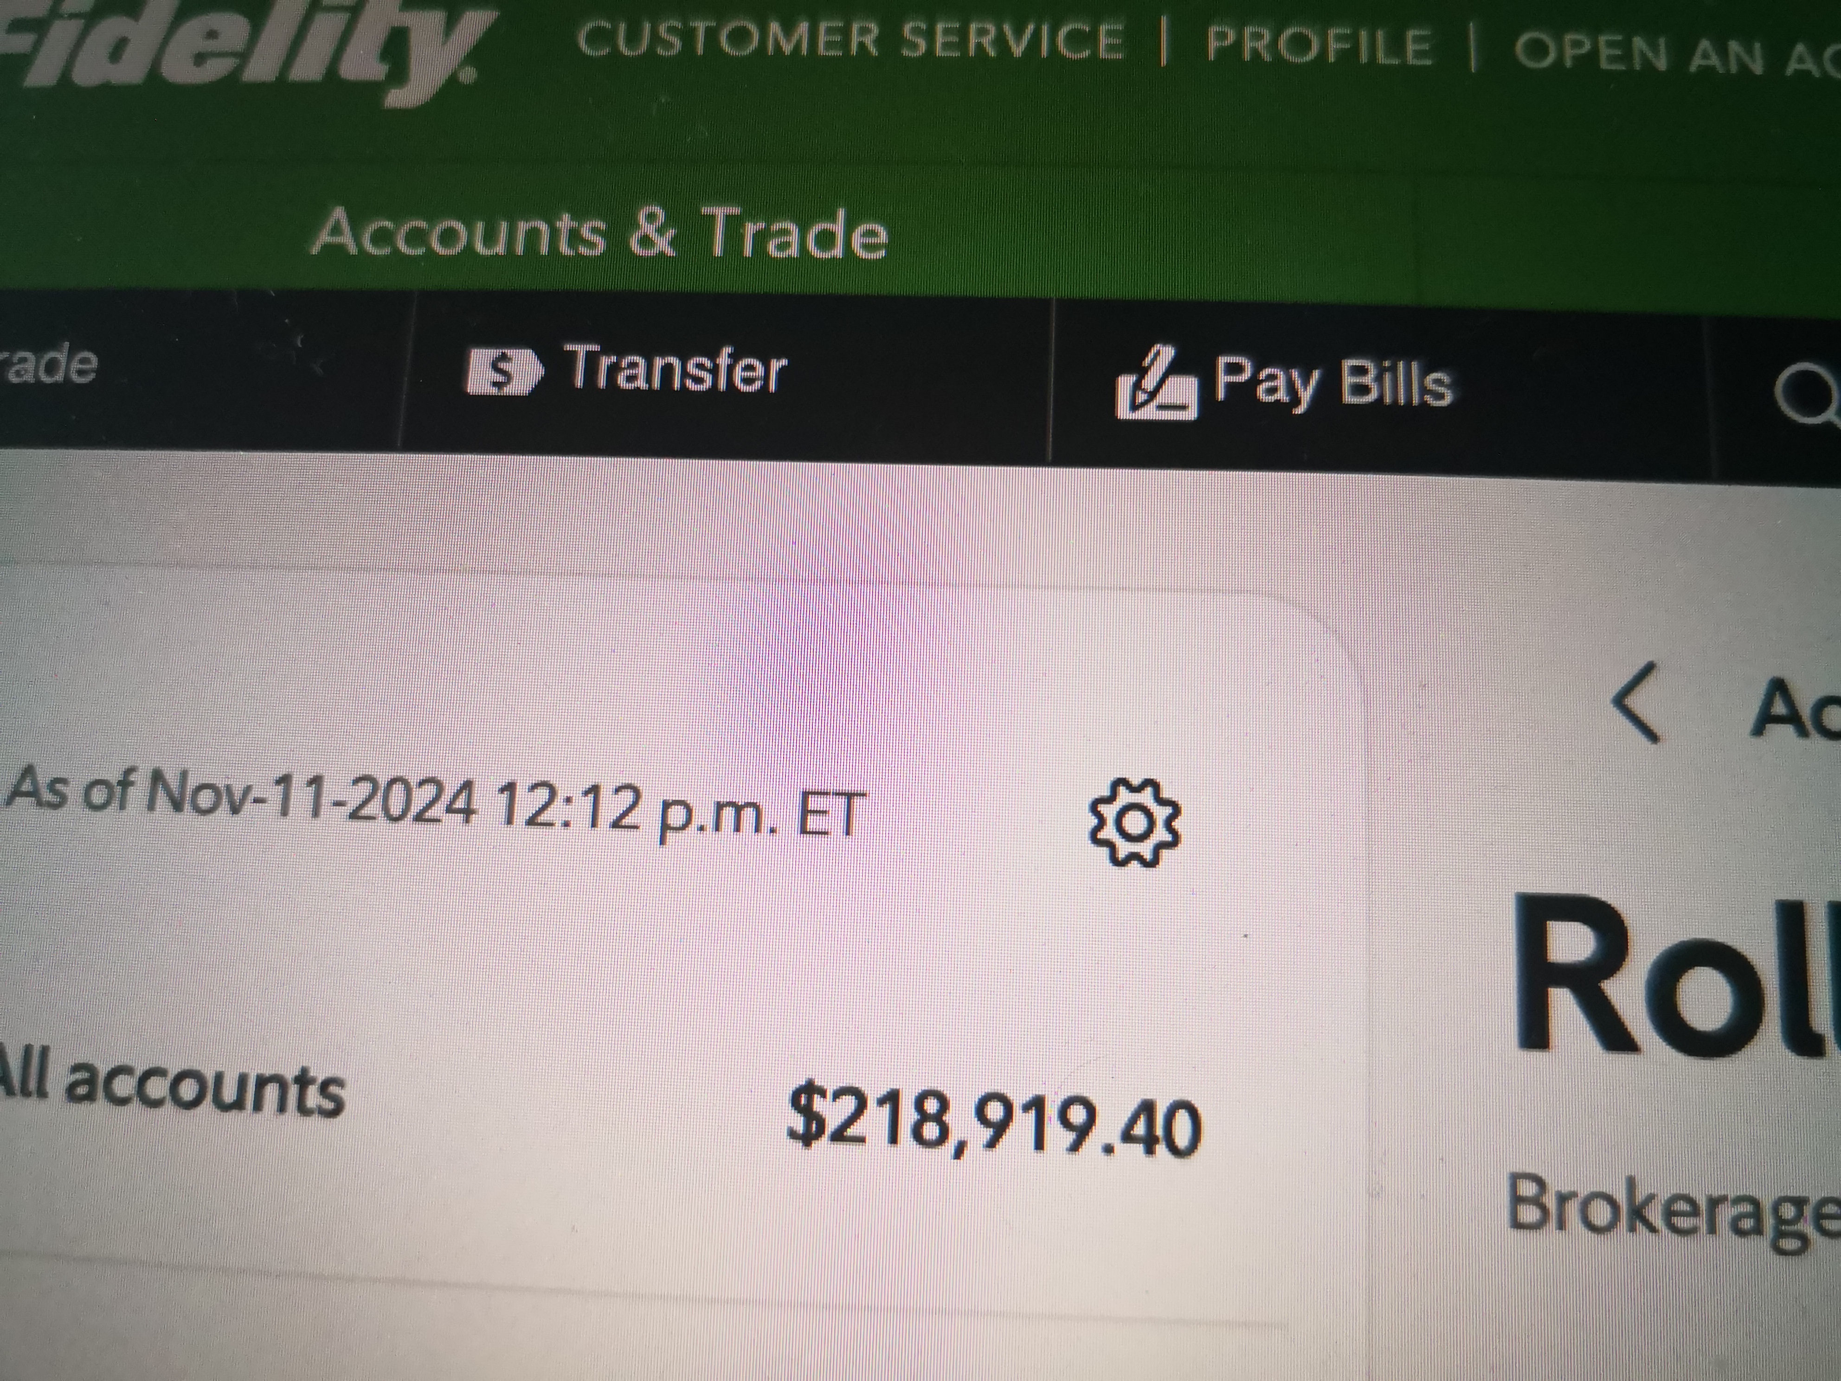
Task: Click the 'Ac' text beside back chevron
Action: point(1794,709)
